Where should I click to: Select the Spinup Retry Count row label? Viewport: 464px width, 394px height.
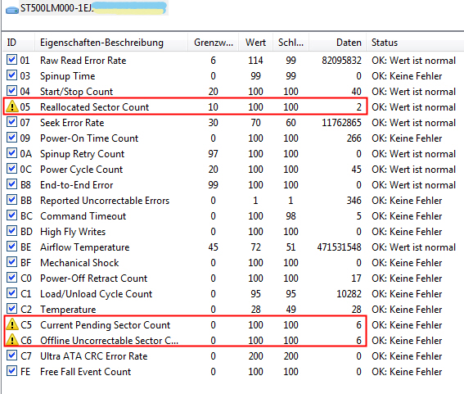click(x=83, y=154)
